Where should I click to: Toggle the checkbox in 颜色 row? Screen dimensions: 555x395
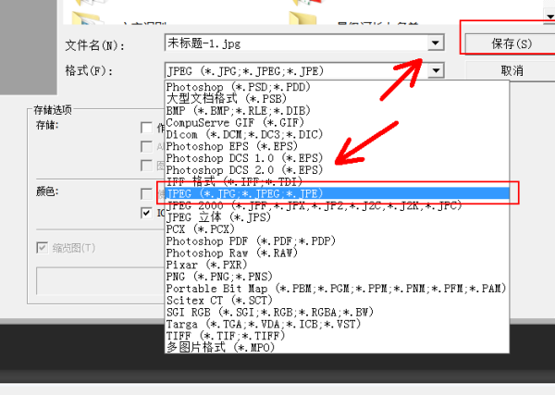[146, 193]
